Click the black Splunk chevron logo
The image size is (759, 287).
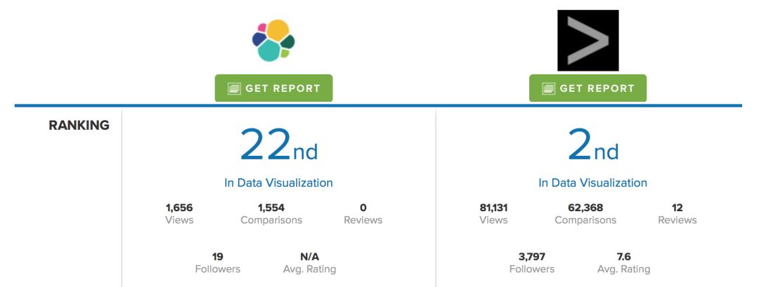[588, 41]
